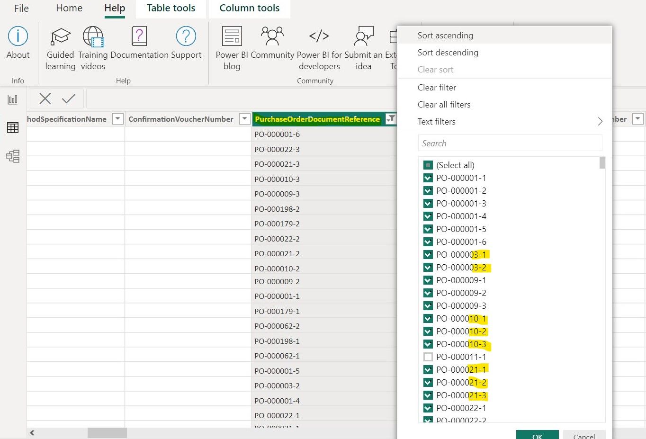
Task: Commit formula with the checkmark icon
Action: (69, 99)
